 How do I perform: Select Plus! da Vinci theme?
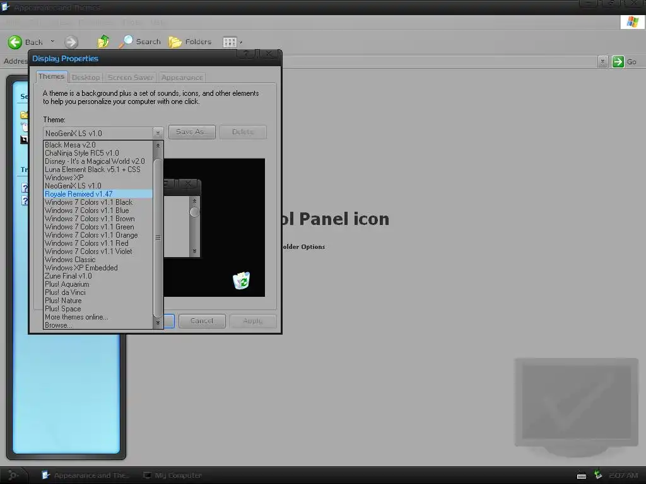(98, 292)
